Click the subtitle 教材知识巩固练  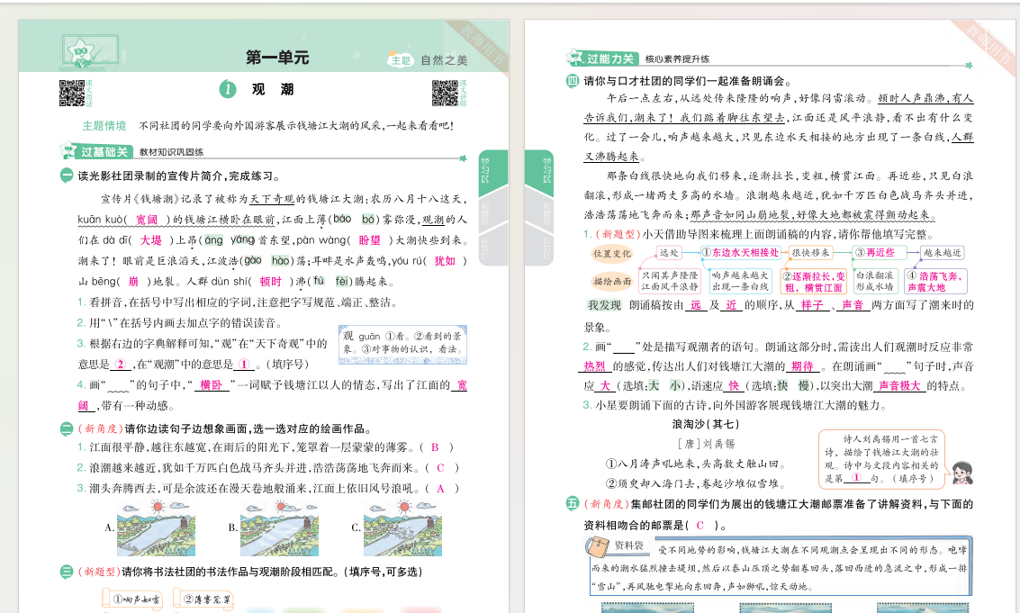tap(172, 152)
